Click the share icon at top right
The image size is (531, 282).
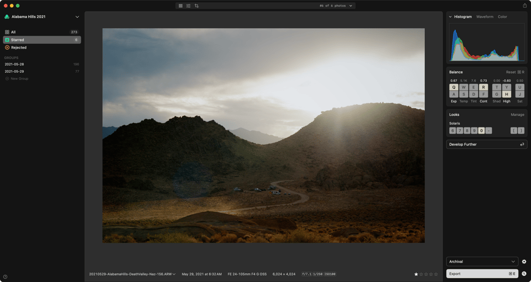click(x=525, y=6)
